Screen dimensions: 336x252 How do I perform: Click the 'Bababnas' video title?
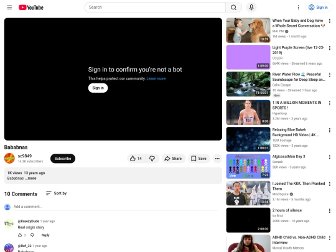click(16, 147)
